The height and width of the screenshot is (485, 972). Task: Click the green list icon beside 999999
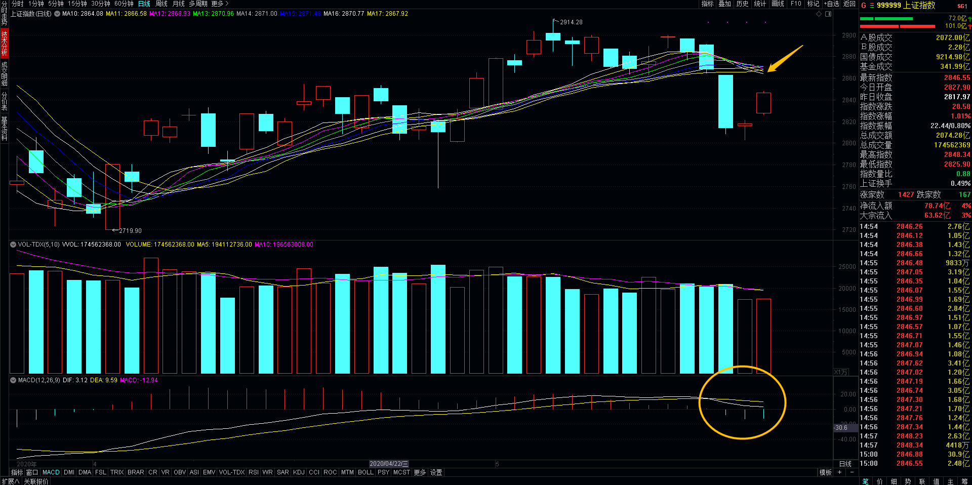pyautogui.click(x=872, y=6)
